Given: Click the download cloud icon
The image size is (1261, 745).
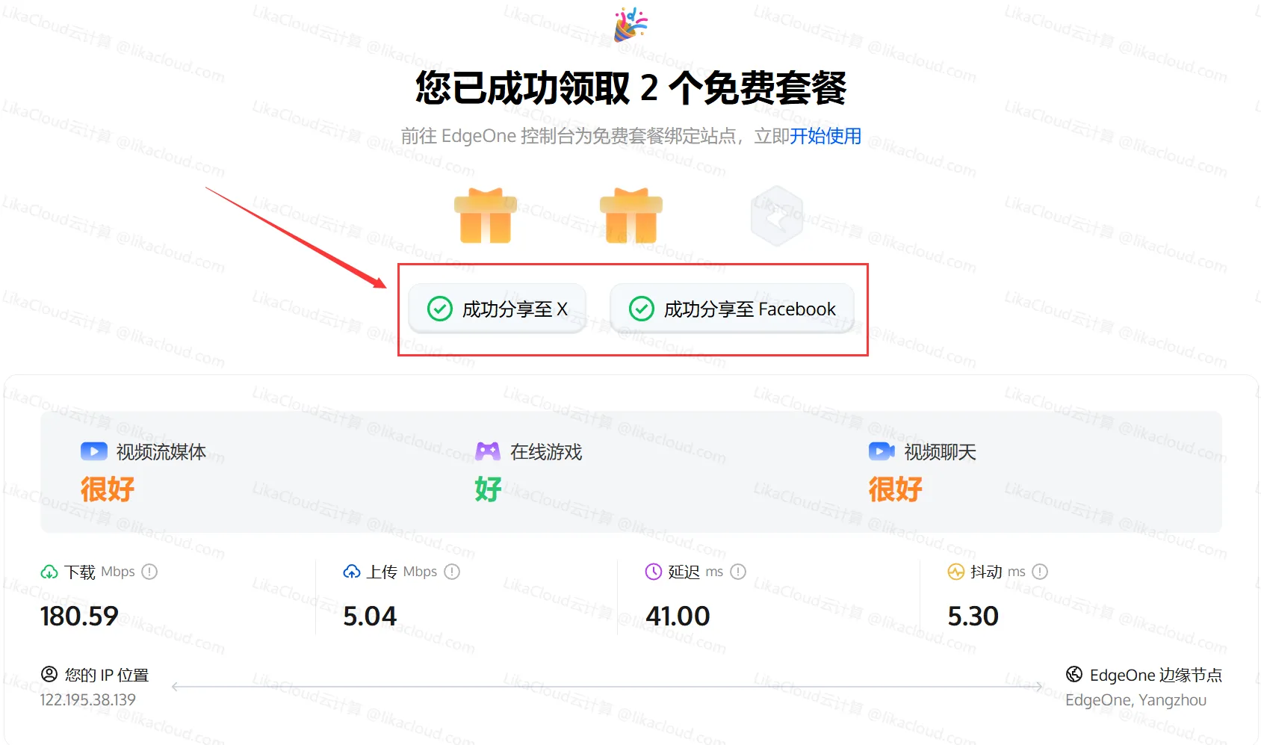Looking at the screenshot, I should coord(49,572).
